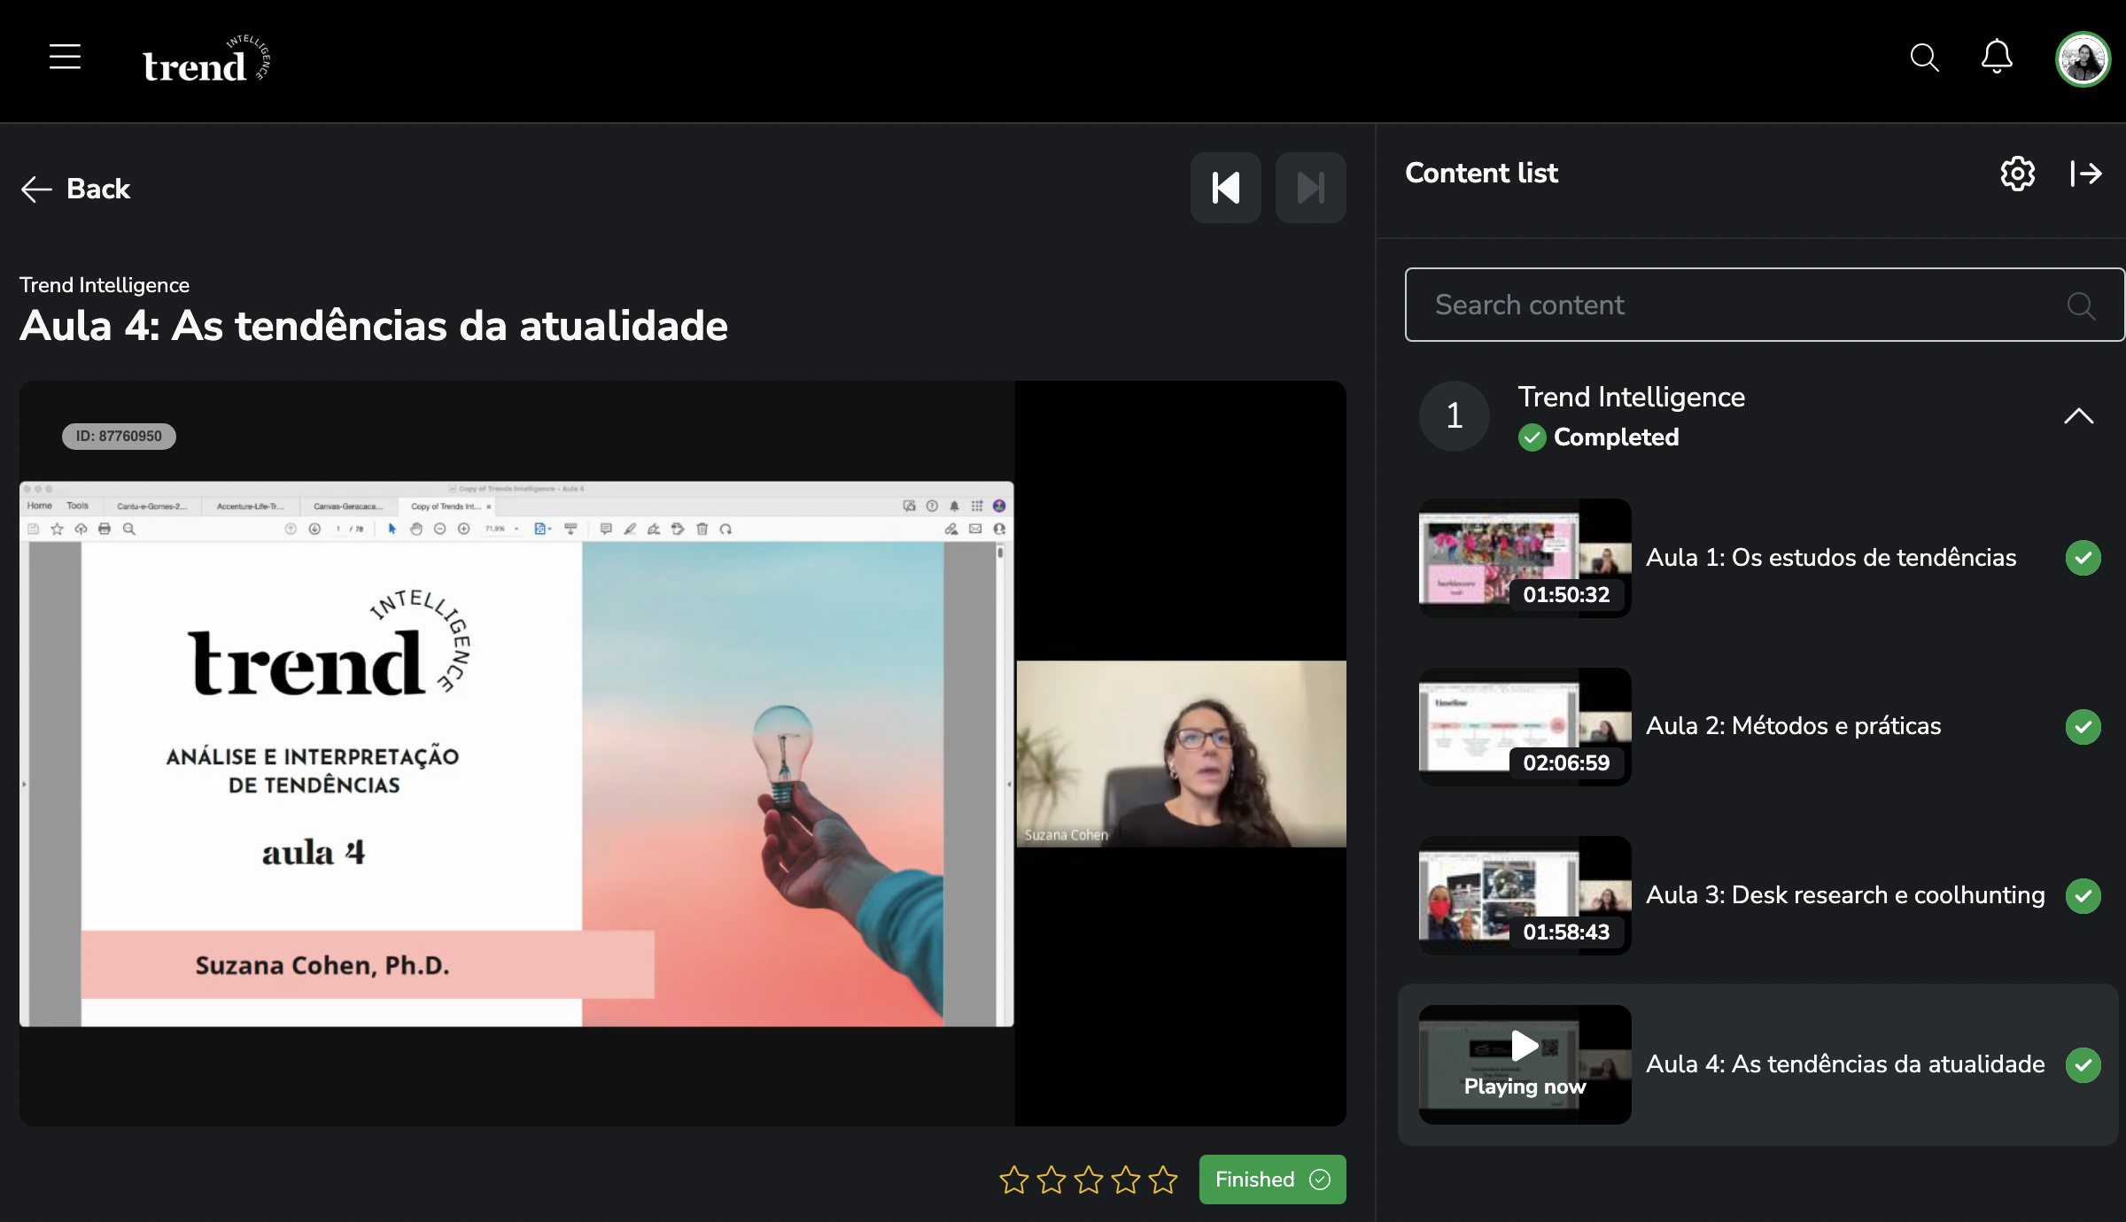Click the zoom-out minus in PDF toolbar
This screenshot has width=2126, height=1222.
(439, 529)
